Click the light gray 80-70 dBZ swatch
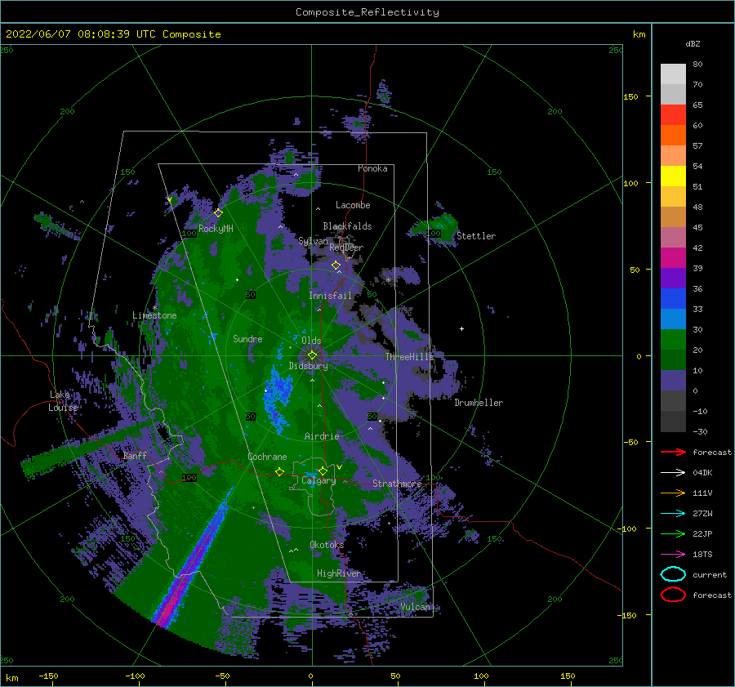 point(673,74)
